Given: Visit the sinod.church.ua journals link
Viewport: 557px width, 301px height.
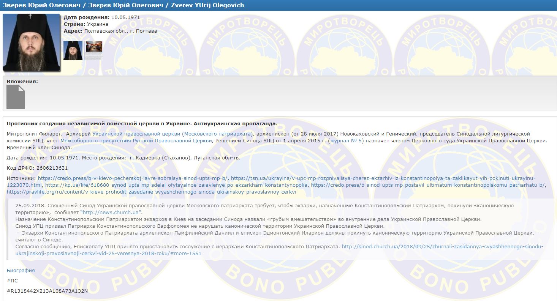Looking at the screenshot, I should [442, 246].
